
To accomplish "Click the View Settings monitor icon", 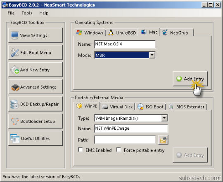I will click(x=14, y=35).
